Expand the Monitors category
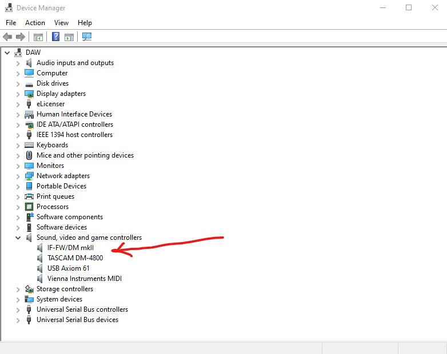447x354 pixels. click(18, 166)
